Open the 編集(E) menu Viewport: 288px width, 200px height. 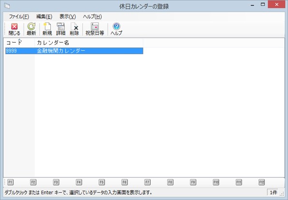click(44, 17)
